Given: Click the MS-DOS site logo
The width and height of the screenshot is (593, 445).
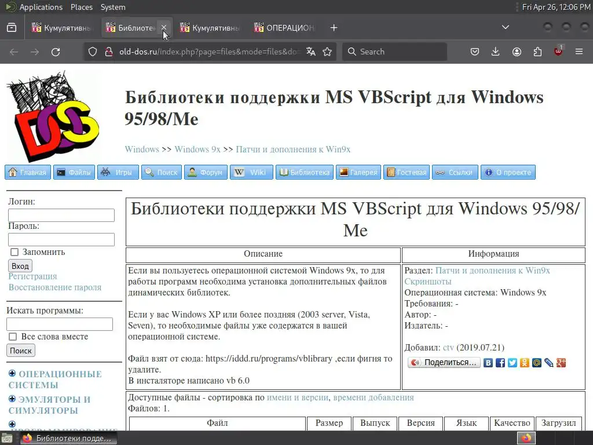Looking at the screenshot, I should 53,116.
